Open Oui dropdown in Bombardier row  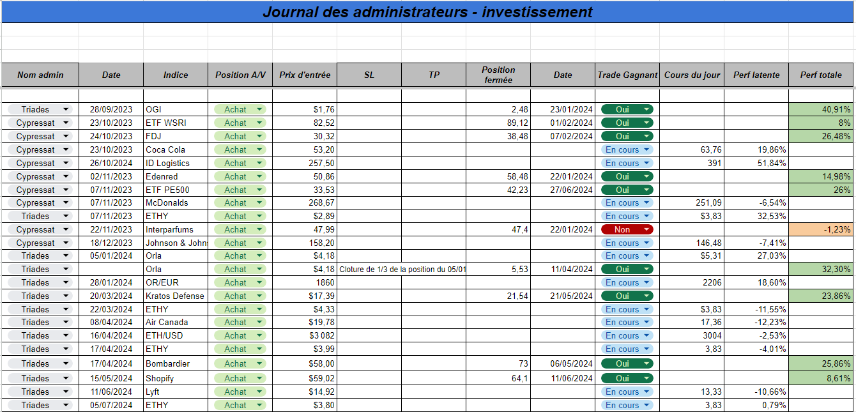[627, 363]
